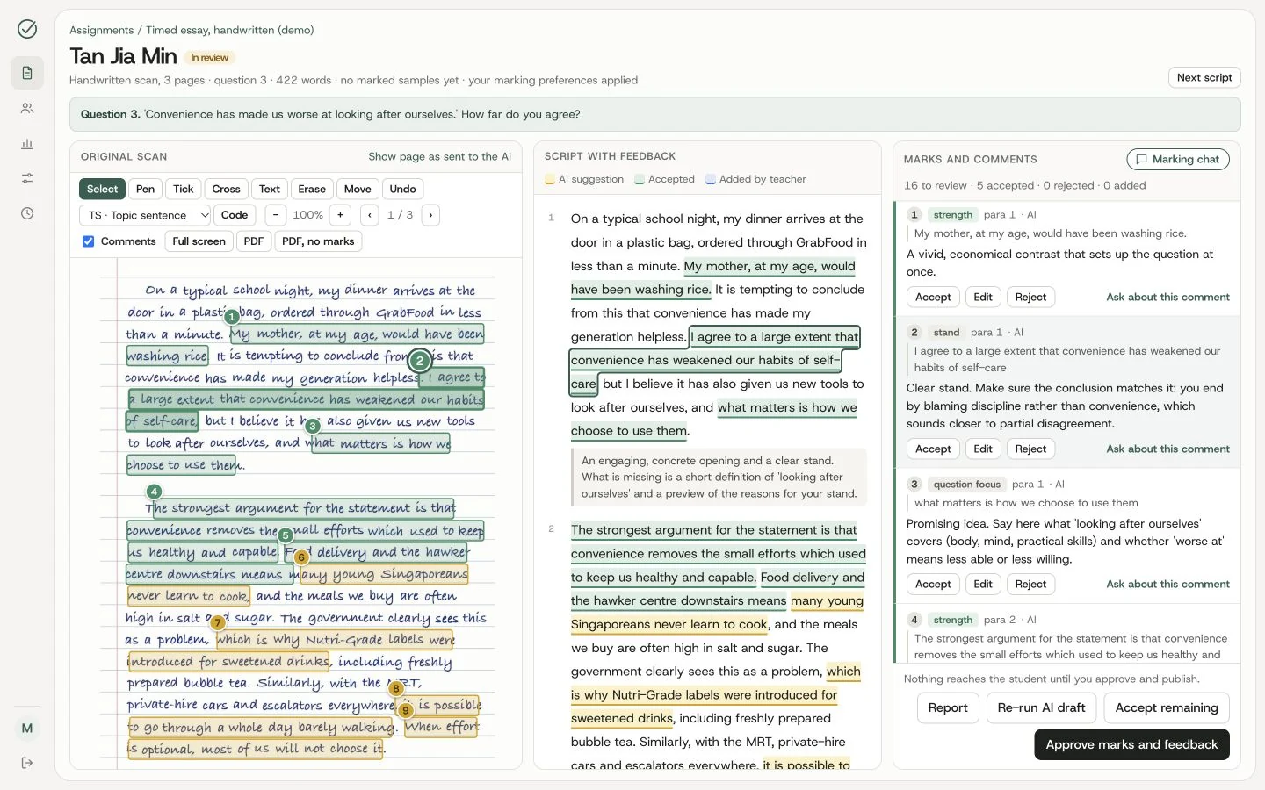Screen dimensions: 1265x790
Task: Click Re-run AI draft
Action: click(1041, 707)
